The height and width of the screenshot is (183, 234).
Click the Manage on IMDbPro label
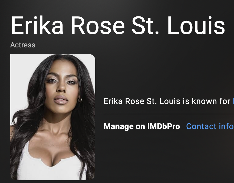(142, 126)
